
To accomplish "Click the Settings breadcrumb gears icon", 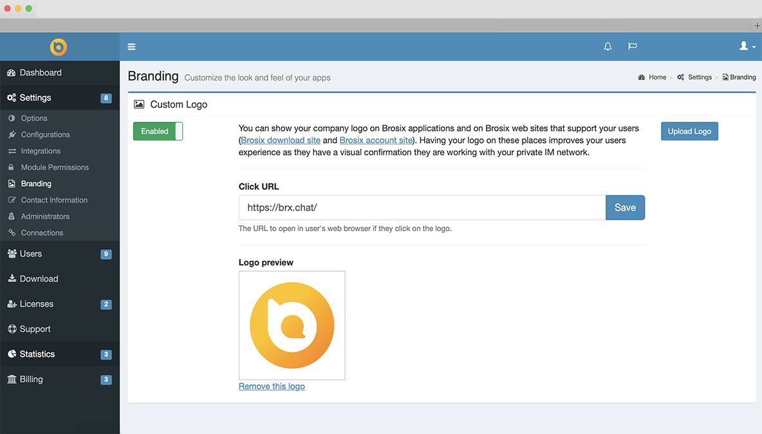I will tap(681, 77).
